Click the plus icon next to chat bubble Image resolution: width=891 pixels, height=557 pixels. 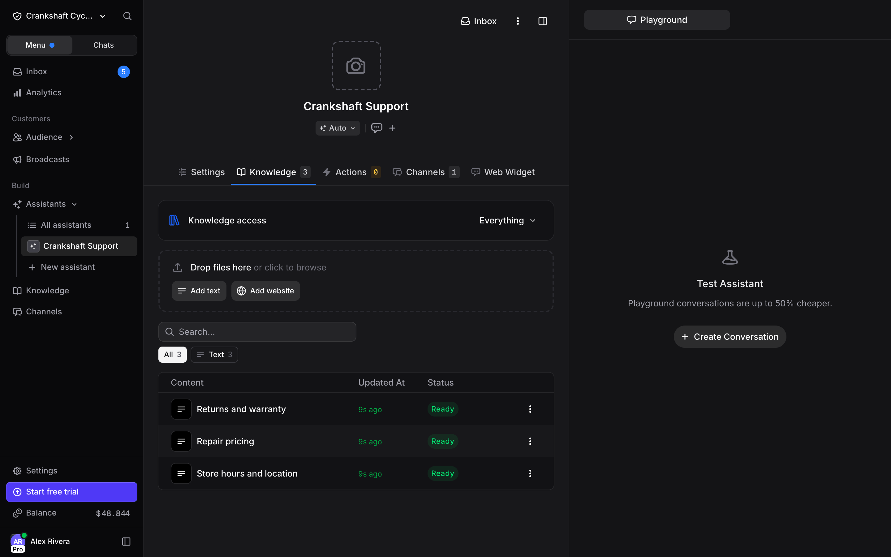click(392, 128)
